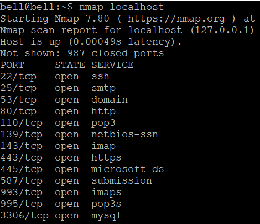Click the 80/tcp http line
260x224 pixels.
pyautogui.click(x=58, y=111)
